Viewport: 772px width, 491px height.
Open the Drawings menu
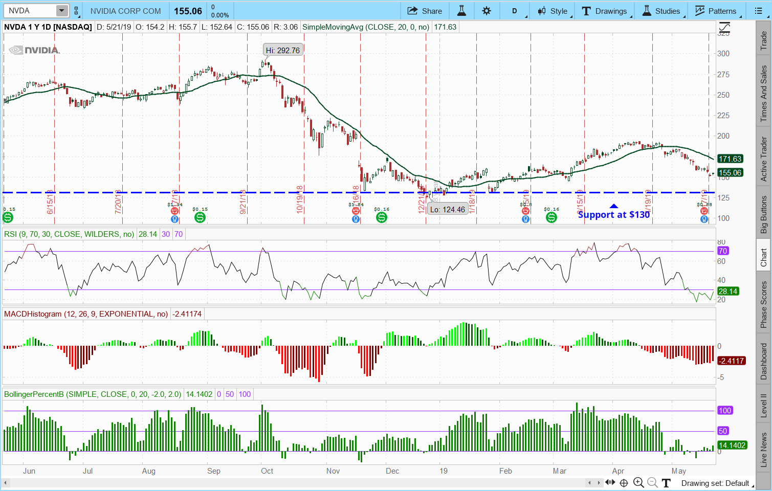tap(605, 11)
